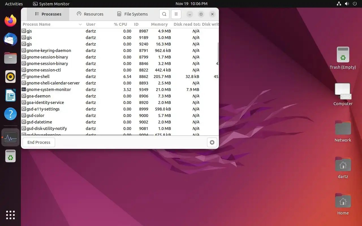Open Rhythmbox from the dock
This screenshot has width=362, height=226.
click(x=10, y=77)
